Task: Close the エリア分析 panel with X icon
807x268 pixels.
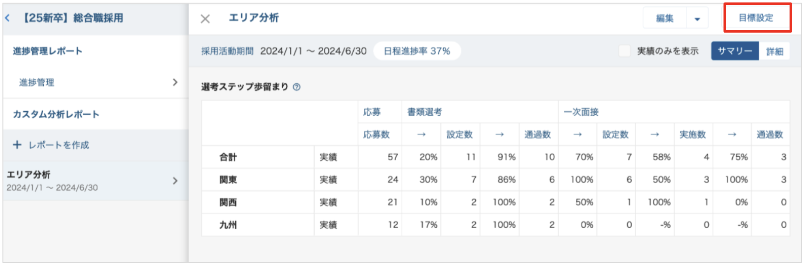Action: (205, 19)
